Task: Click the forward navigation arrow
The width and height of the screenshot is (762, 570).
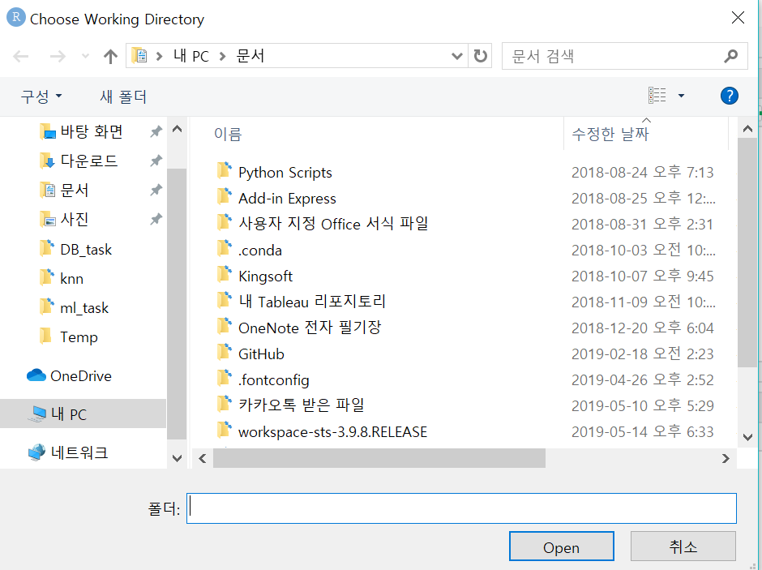Action: coord(58,57)
